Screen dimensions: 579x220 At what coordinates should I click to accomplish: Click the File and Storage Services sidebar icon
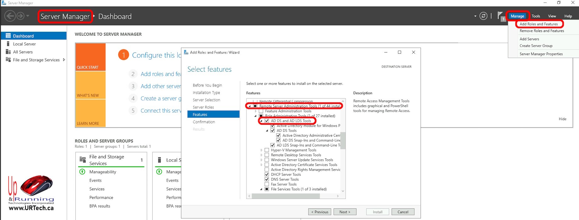(8, 60)
